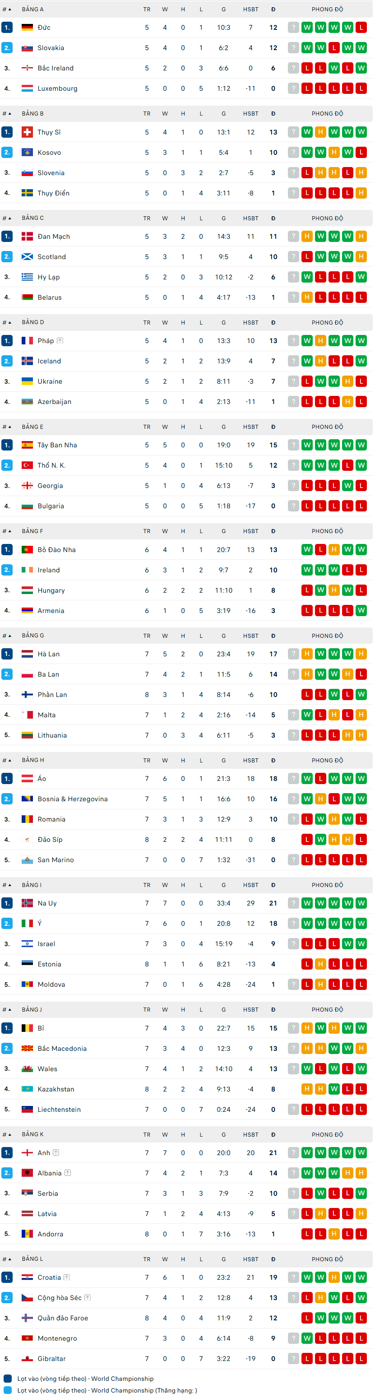Toggle the grey ? badge on Đức's form row
This screenshot has height=1398, width=375.
(294, 27)
